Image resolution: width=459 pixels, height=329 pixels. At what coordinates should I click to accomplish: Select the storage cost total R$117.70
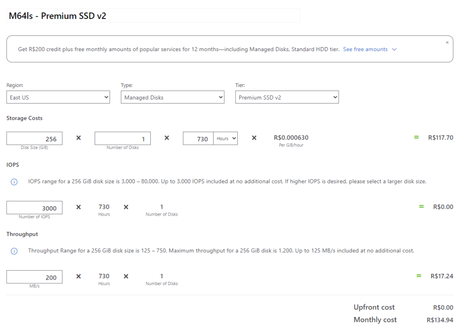point(441,138)
